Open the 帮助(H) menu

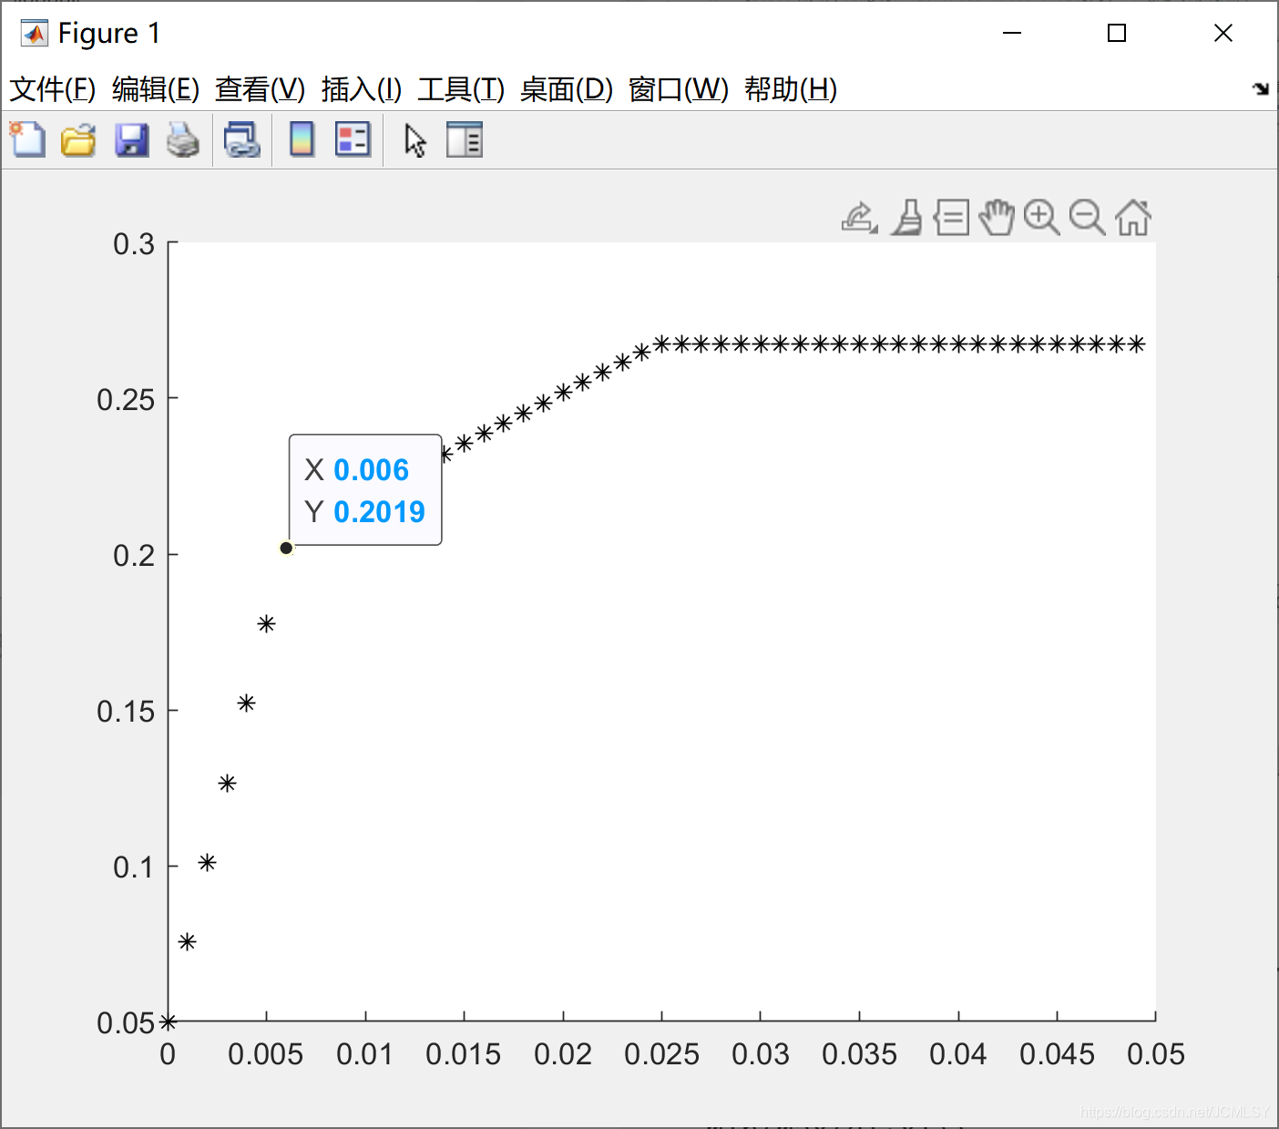(x=791, y=89)
